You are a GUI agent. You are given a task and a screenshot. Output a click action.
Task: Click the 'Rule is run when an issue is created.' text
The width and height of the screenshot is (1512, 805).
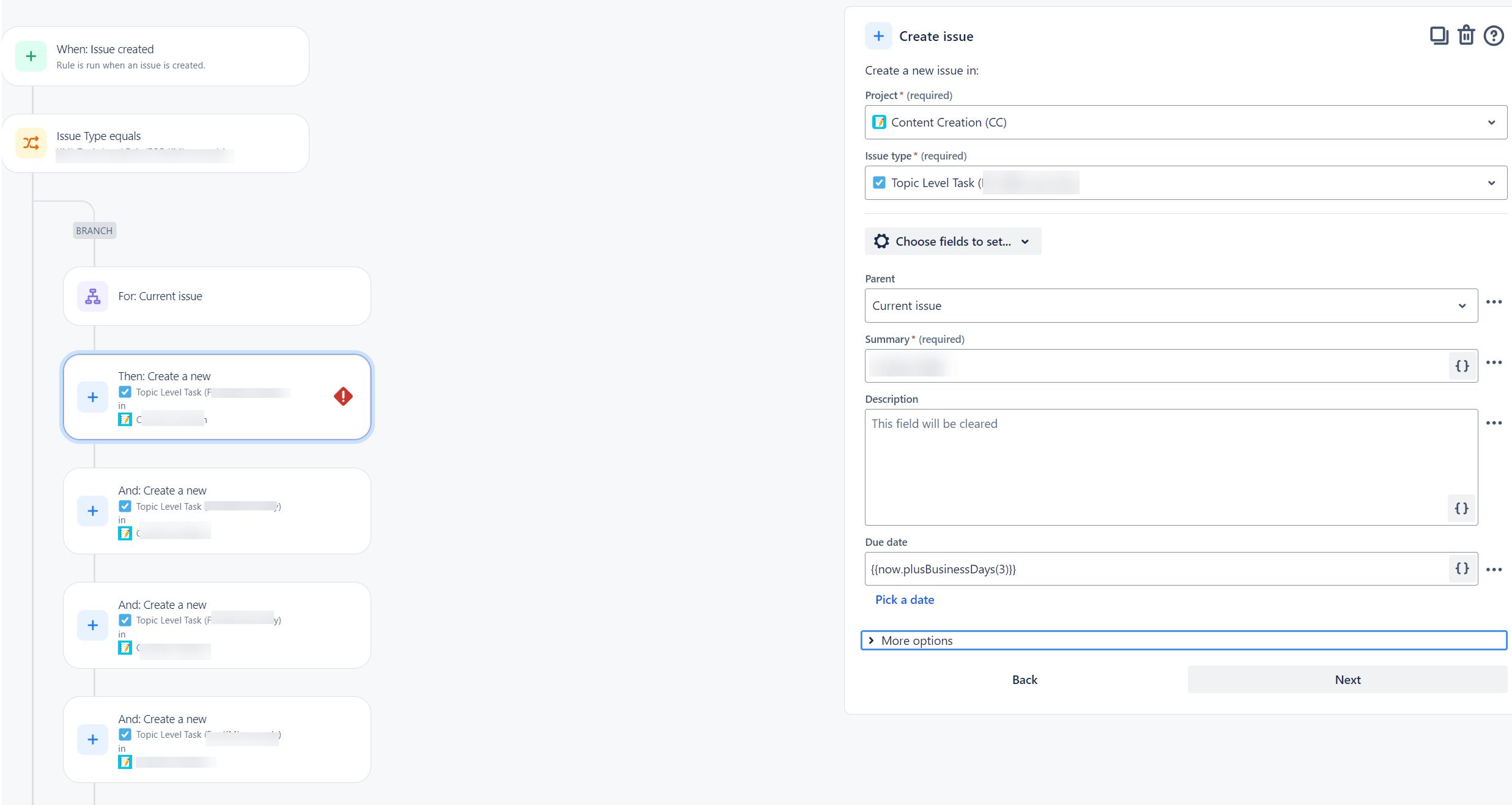coord(131,65)
